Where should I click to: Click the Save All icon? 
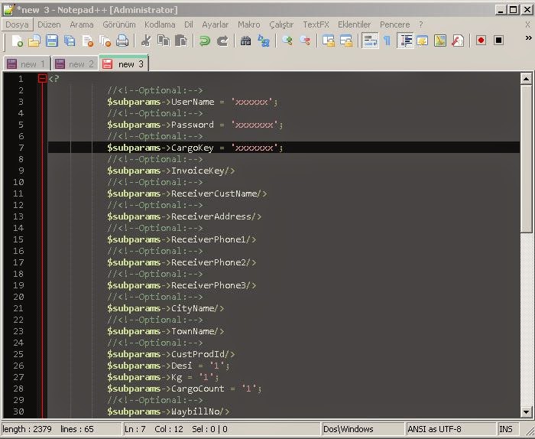(x=70, y=41)
